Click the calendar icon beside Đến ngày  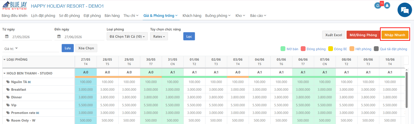[59, 37]
